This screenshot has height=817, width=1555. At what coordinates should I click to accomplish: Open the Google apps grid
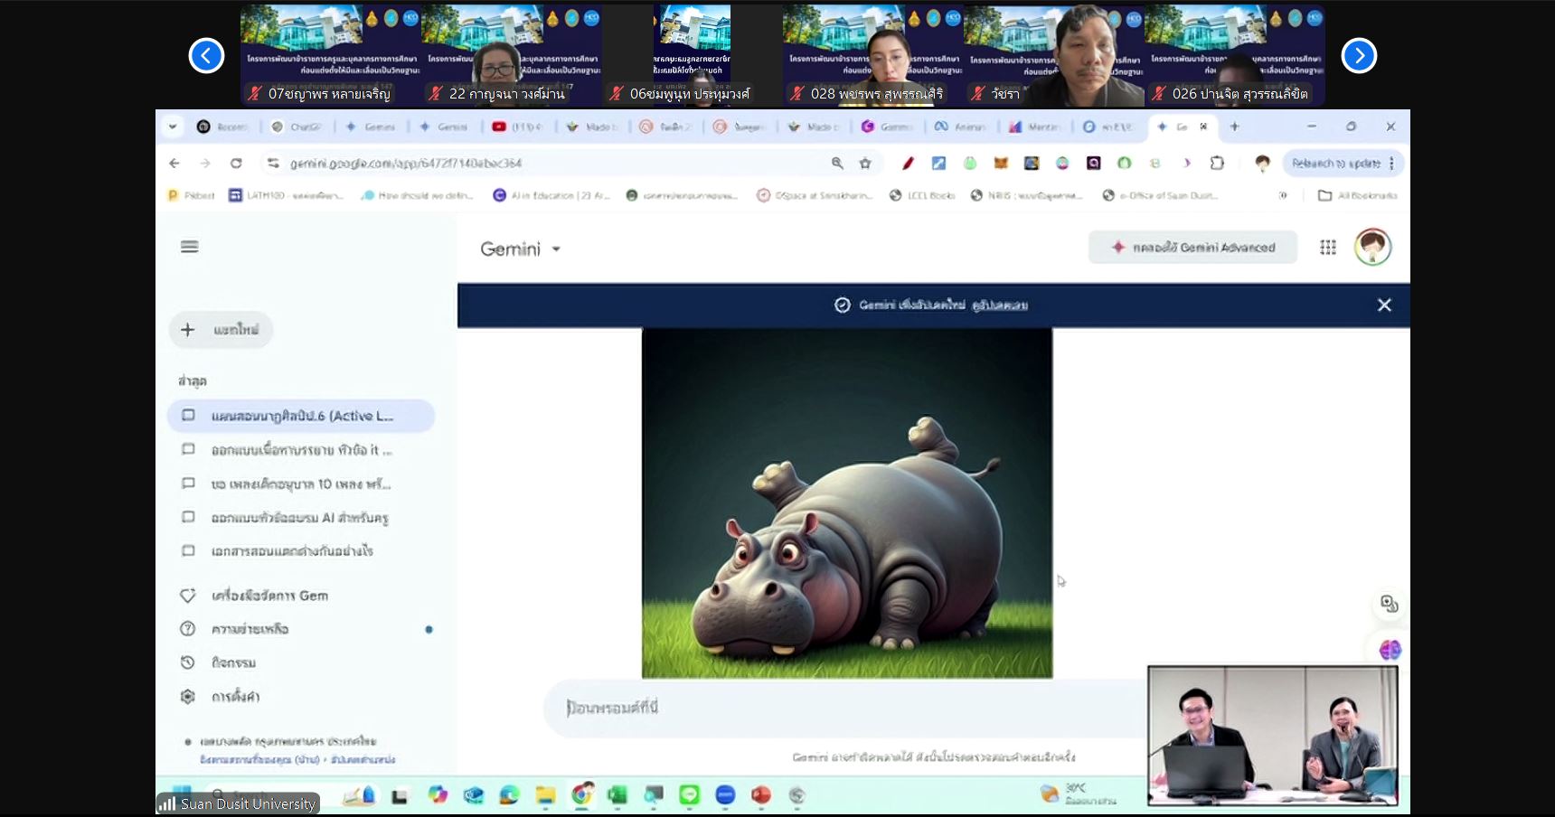point(1327,248)
